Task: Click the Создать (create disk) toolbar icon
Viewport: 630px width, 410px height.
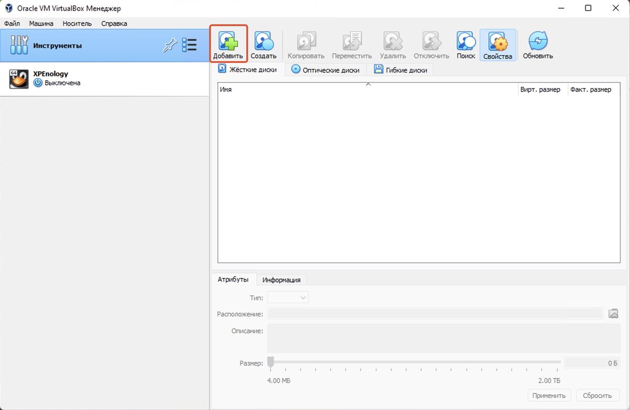Action: [264, 41]
